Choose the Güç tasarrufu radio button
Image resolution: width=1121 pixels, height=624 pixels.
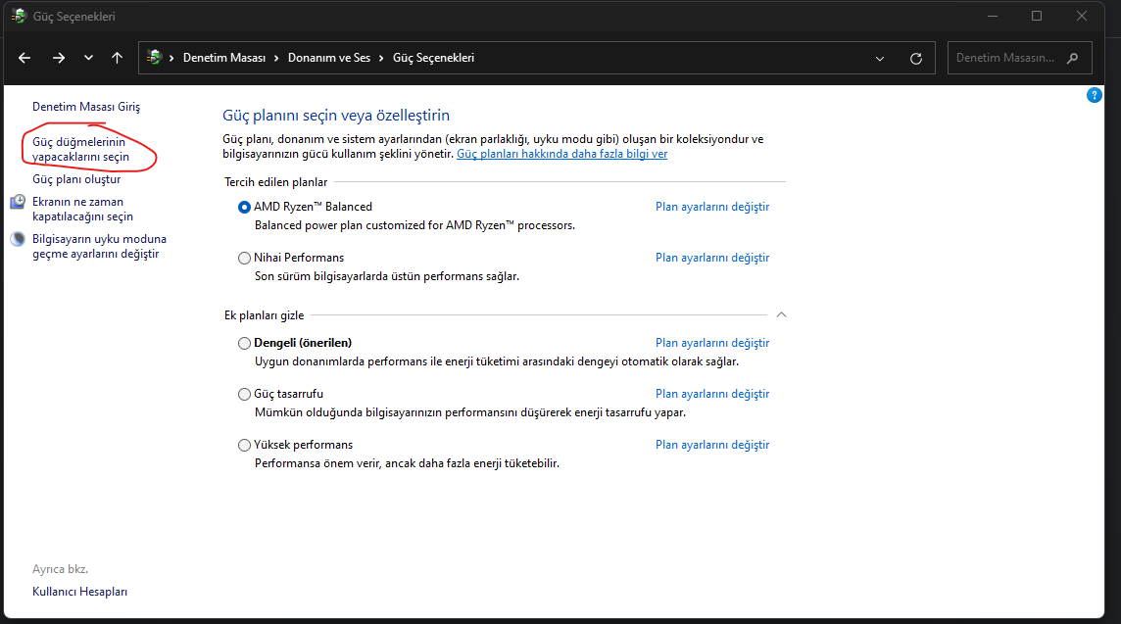click(244, 394)
